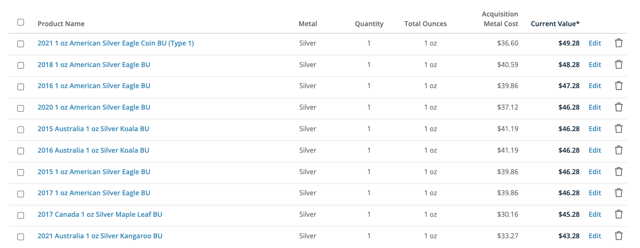Trash the 2020 American Silver Eagle BU row

[618, 107]
